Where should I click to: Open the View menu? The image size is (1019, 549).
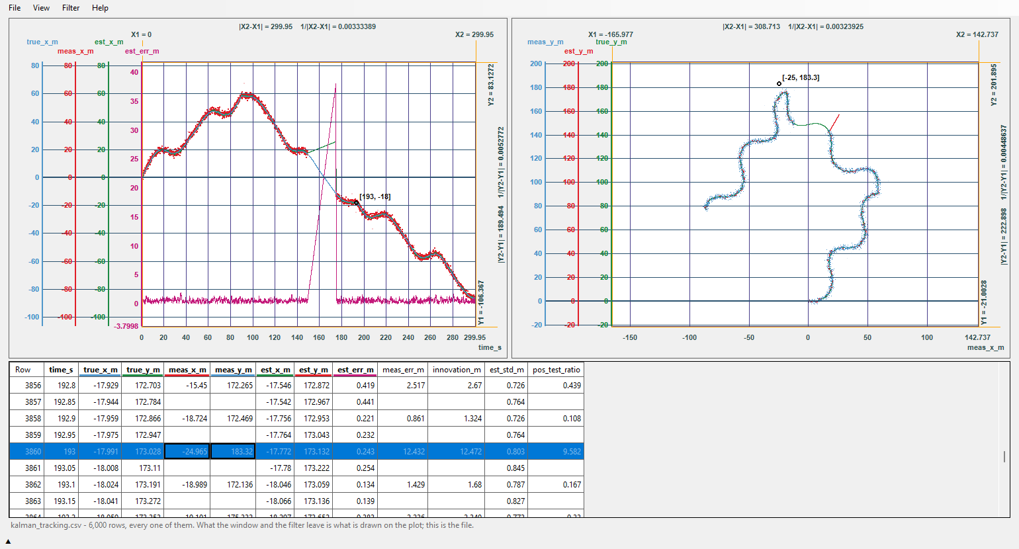coord(41,8)
